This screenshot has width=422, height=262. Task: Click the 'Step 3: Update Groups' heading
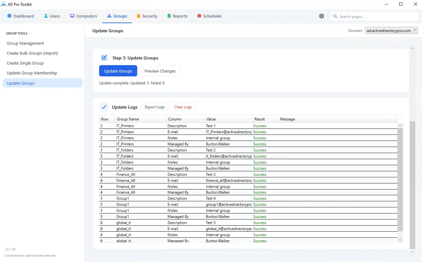135,58
